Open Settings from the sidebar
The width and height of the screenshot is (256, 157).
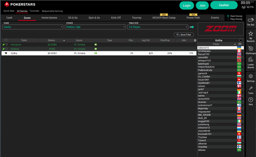[251, 78]
